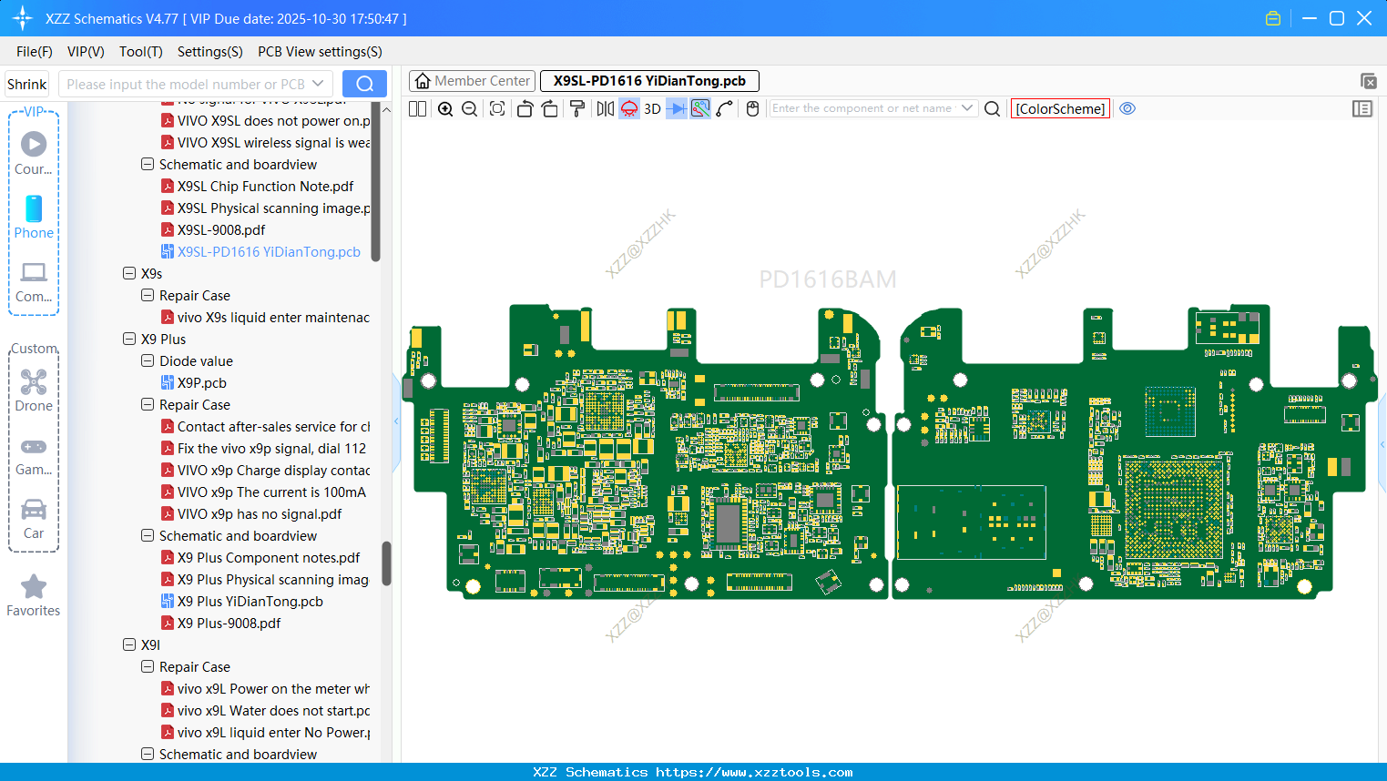The image size is (1387, 781).
Task: Open the PCB View settings menu
Action: [x=320, y=52]
